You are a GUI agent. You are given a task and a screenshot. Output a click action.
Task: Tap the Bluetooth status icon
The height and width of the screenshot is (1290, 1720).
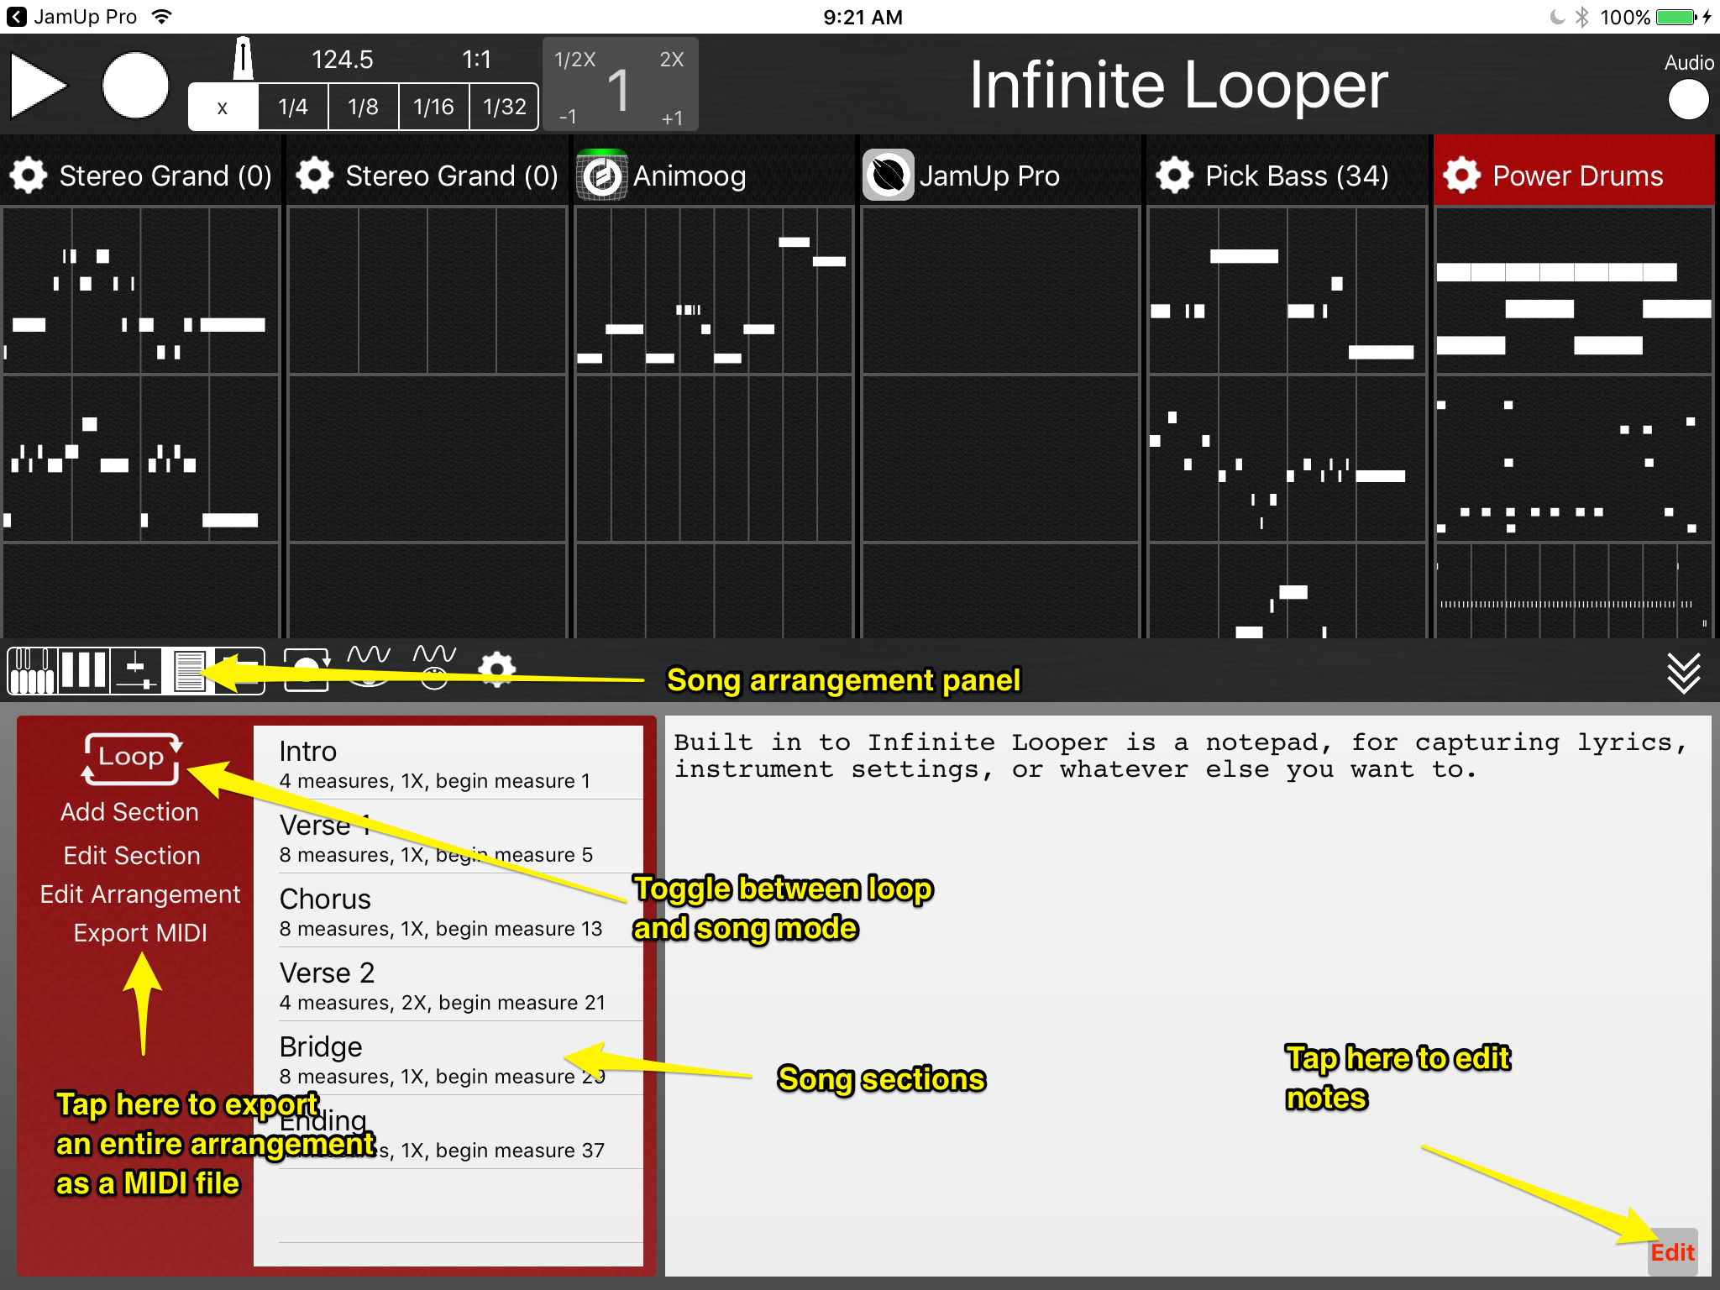[x=1582, y=17]
